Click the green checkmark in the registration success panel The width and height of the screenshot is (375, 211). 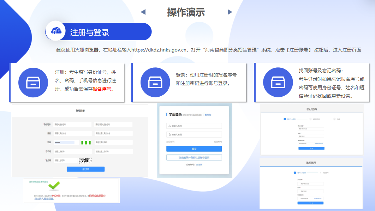(54, 186)
